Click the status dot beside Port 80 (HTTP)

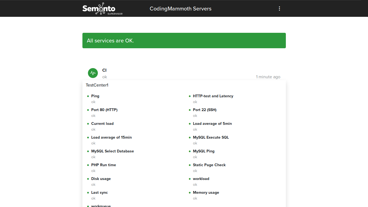tap(88, 110)
